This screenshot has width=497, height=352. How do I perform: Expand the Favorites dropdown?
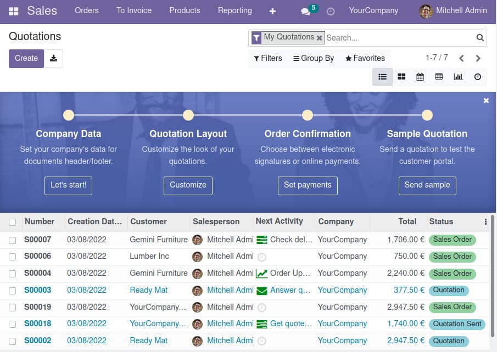tap(365, 58)
